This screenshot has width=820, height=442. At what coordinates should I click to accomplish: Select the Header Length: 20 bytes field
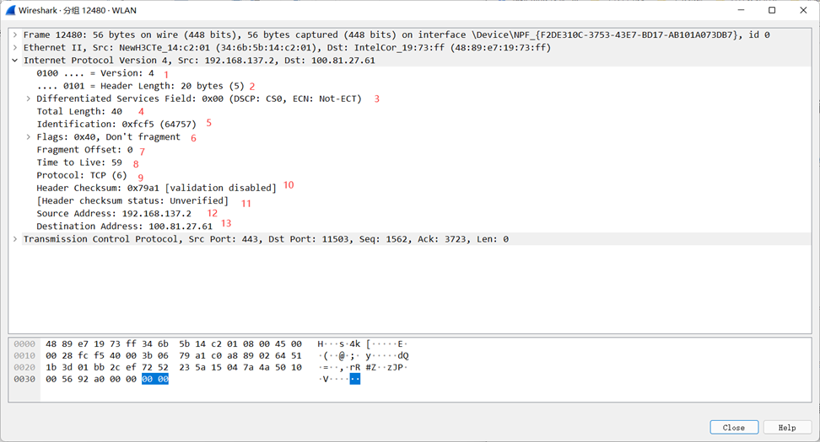coord(140,86)
